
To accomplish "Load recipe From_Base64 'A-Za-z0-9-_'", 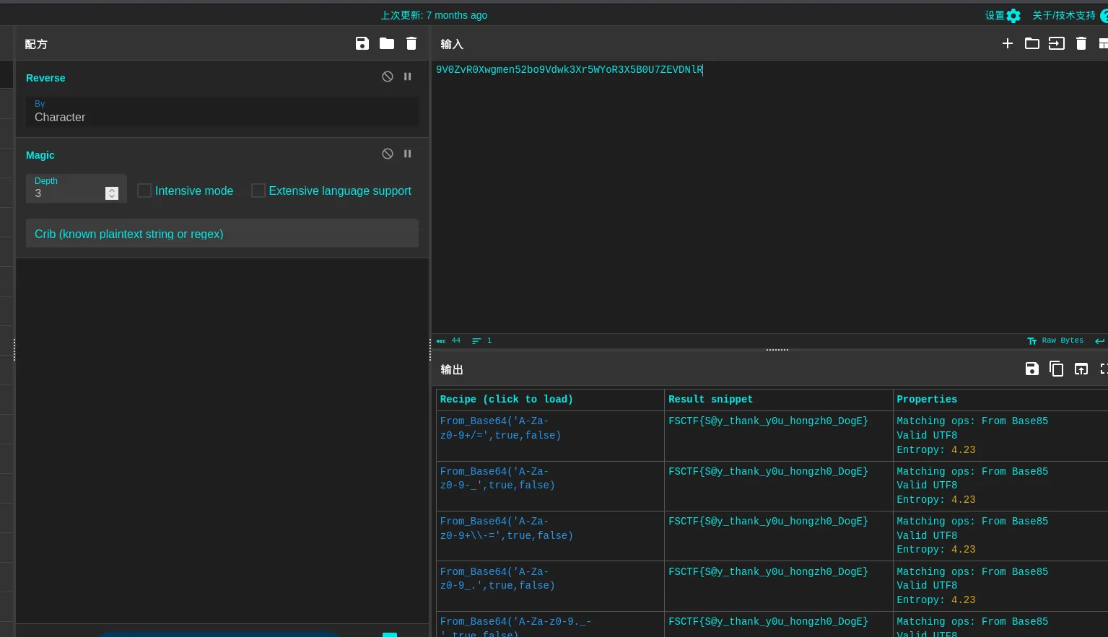I will tap(497, 478).
